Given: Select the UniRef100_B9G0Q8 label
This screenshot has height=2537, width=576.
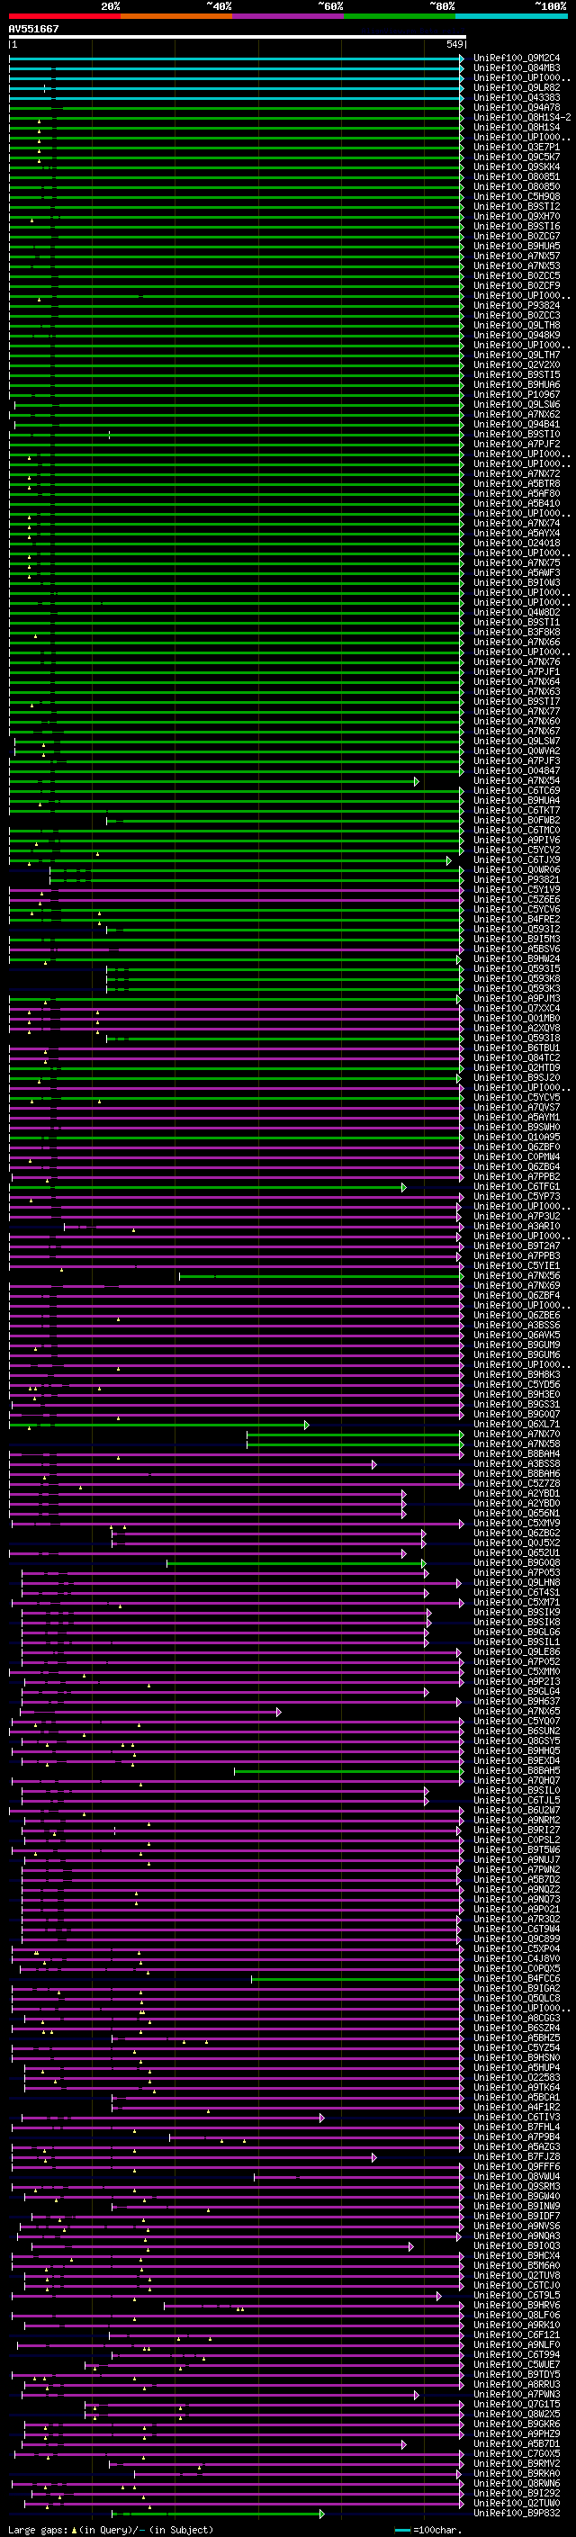Looking at the screenshot, I should [x=517, y=1562].
